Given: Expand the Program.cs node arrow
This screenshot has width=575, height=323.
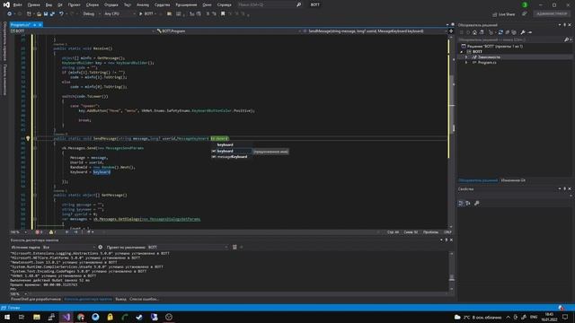Looking at the screenshot, I should [x=466, y=63].
